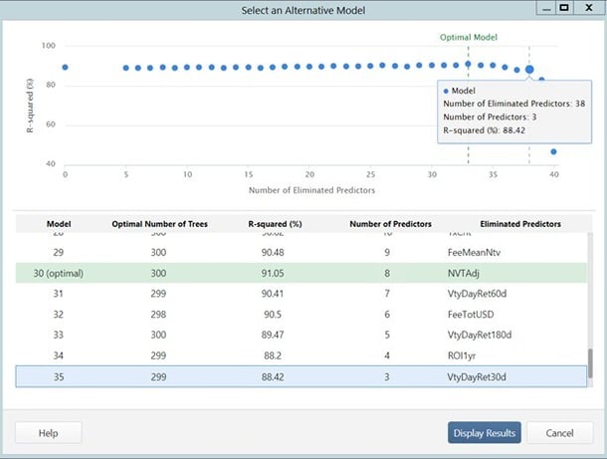Viewport: 607px width, 459px height.
Task: Choose model 32 with FeeTotUSD eliminated
Action: click(299, 315)
